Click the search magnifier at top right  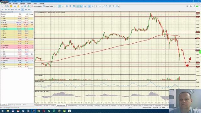pyautogui.click(x=187, y=6)
